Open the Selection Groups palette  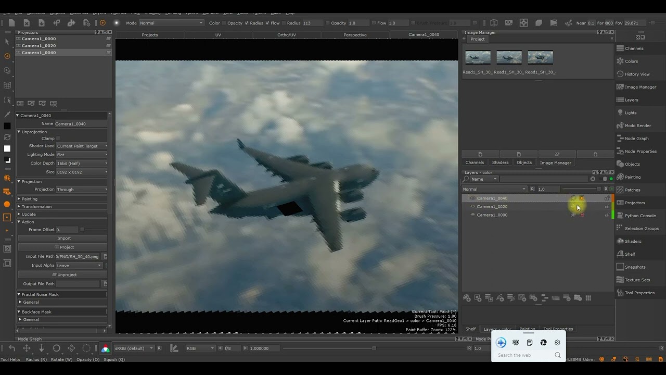tap(641, 229)
